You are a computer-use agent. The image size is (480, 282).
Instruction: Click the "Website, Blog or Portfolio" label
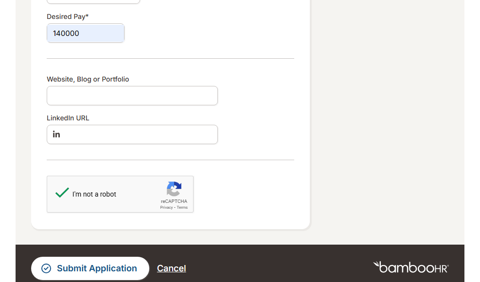(x=88, y=79)
